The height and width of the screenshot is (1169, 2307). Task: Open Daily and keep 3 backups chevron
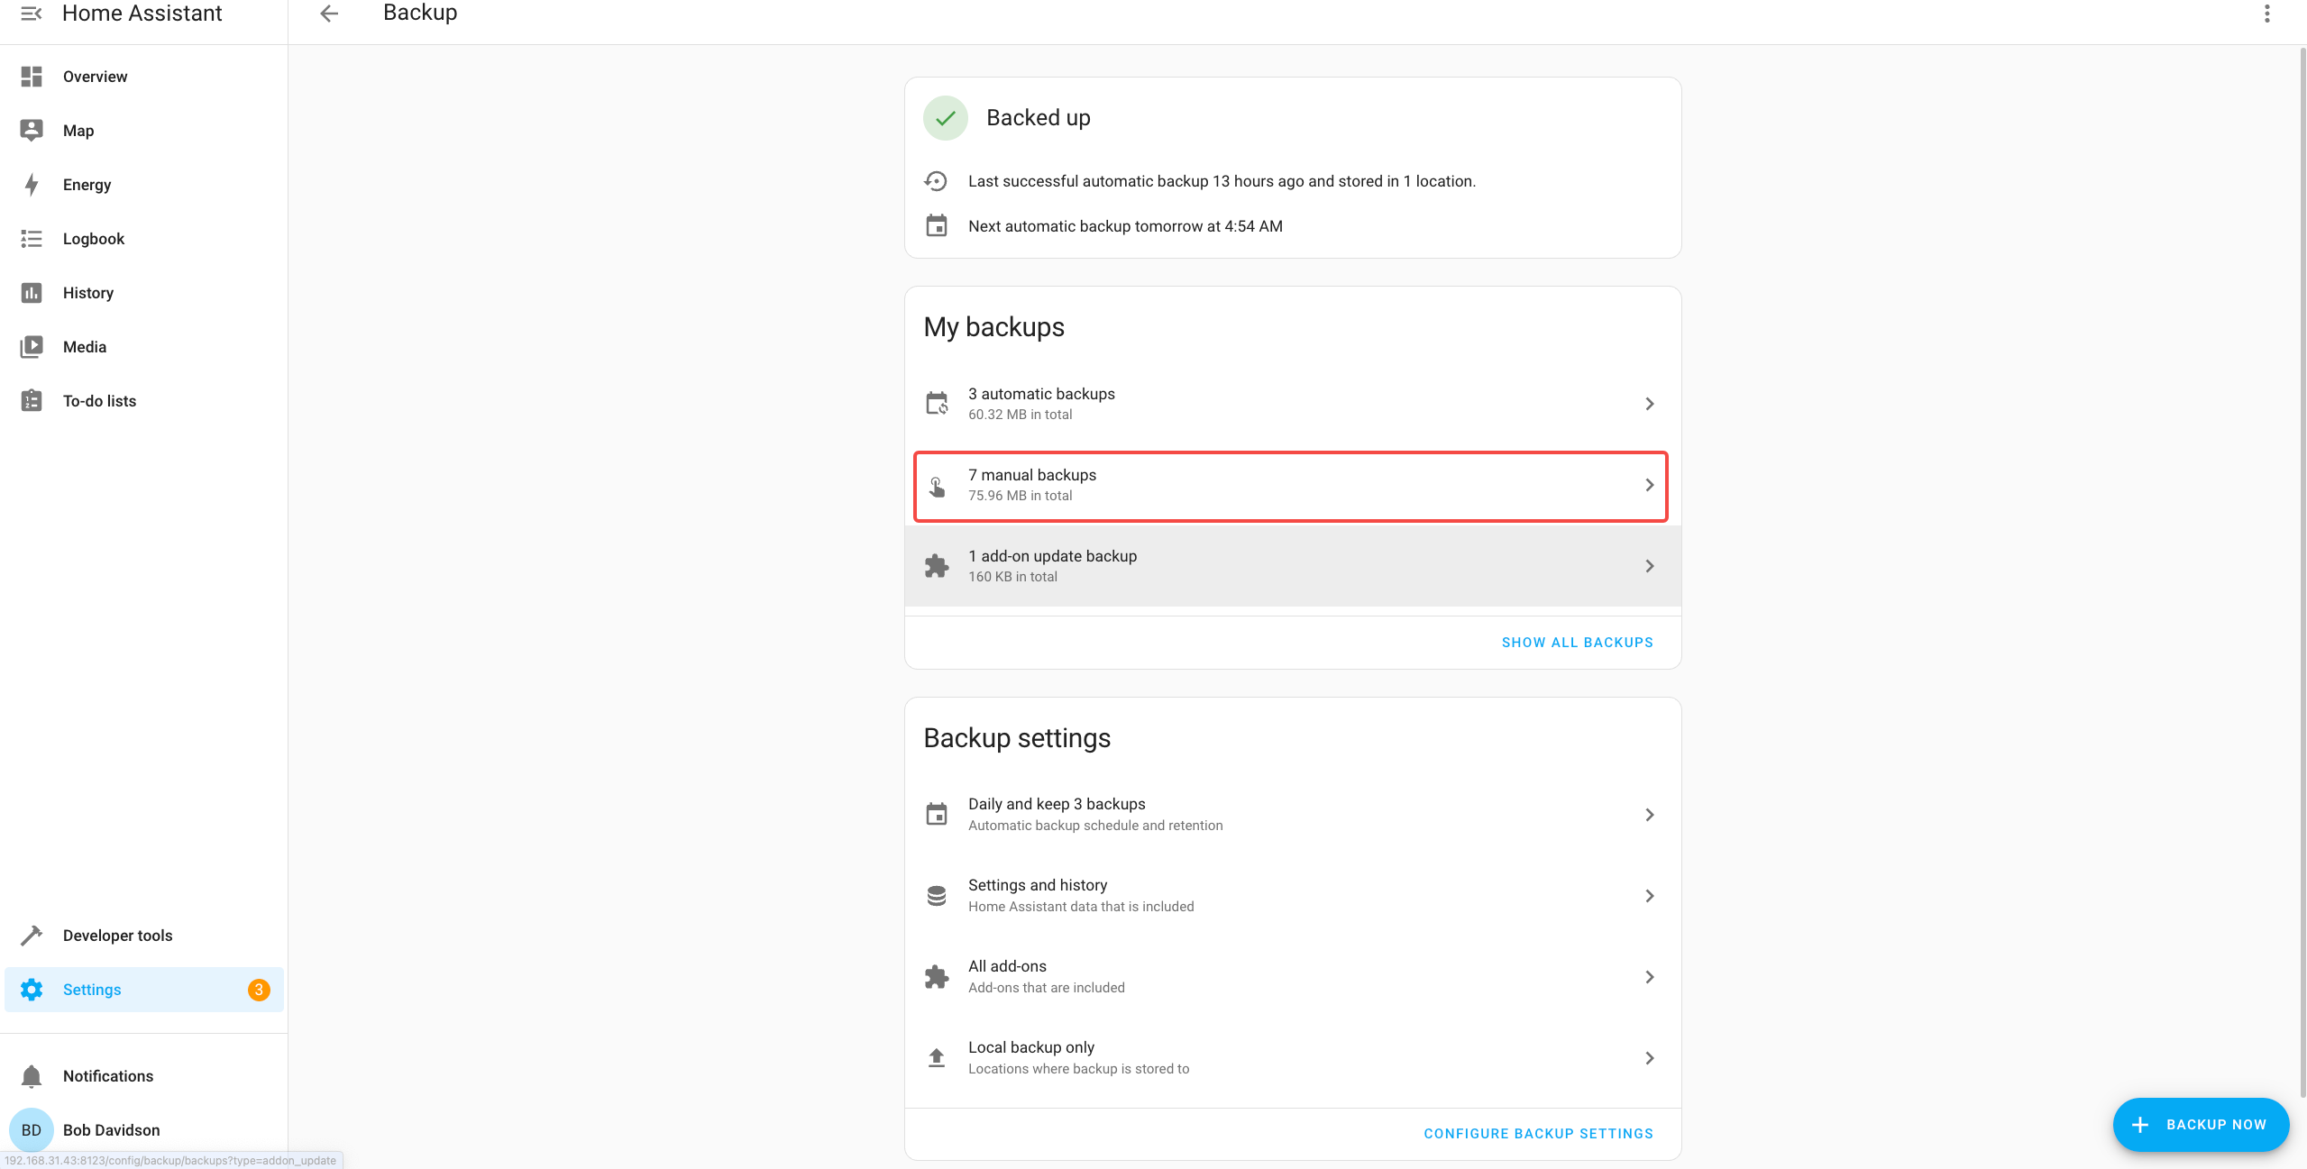point(1649,815)
